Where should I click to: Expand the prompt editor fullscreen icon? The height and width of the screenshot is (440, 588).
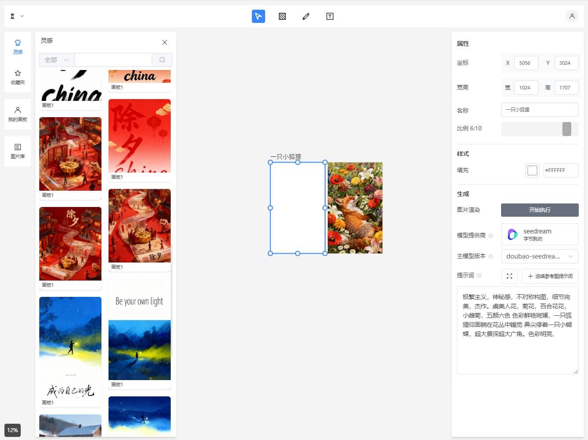point(509,276)
